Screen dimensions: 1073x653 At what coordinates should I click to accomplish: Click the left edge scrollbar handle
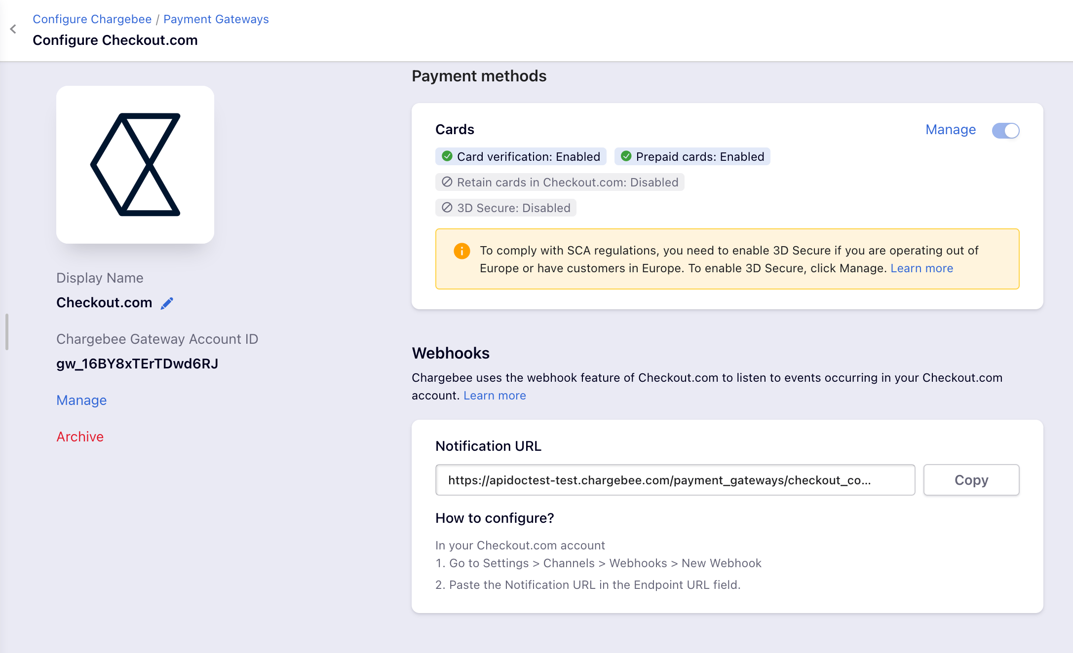7,332
